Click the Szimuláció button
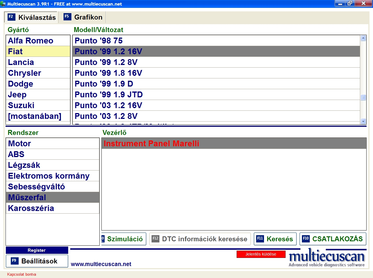Image resolution: width=373 pixels, height=278 pixels. click(124, 239)
